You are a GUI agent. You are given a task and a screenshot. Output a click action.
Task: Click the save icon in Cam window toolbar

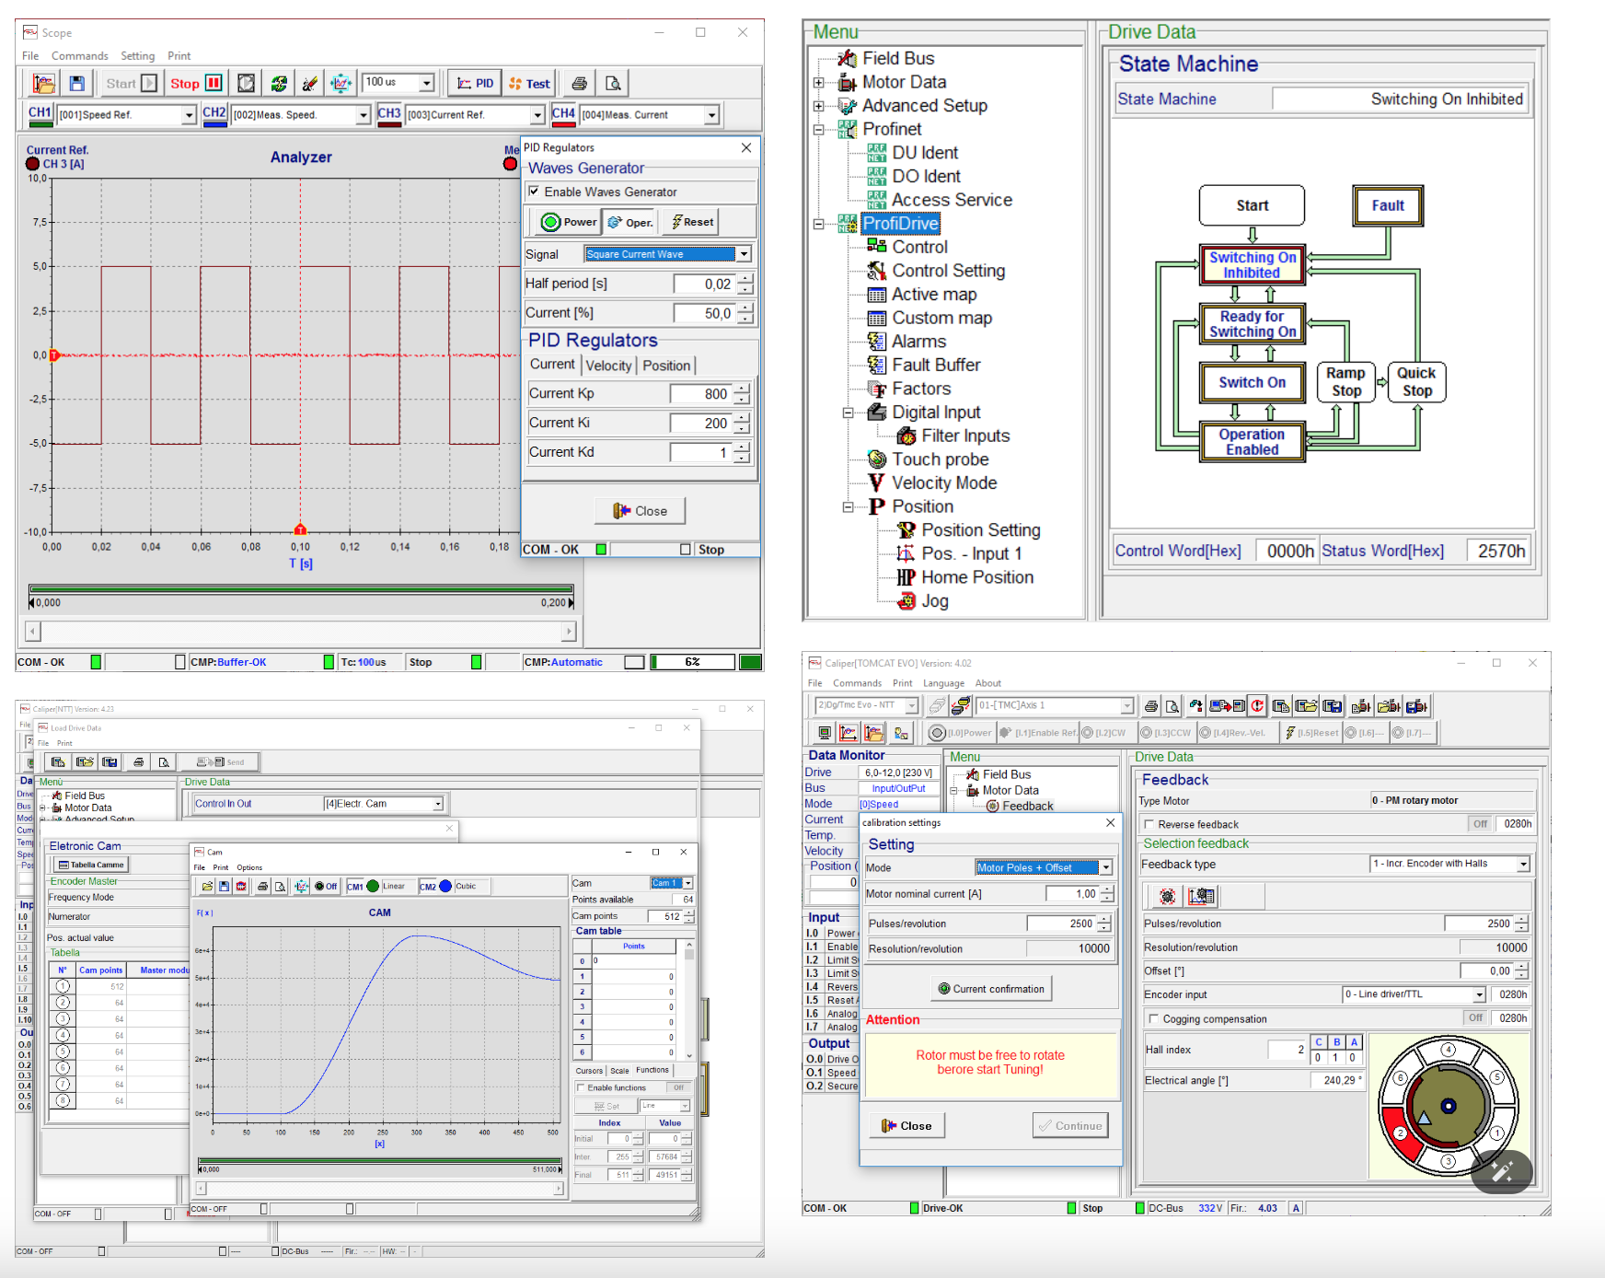[224, 886]
